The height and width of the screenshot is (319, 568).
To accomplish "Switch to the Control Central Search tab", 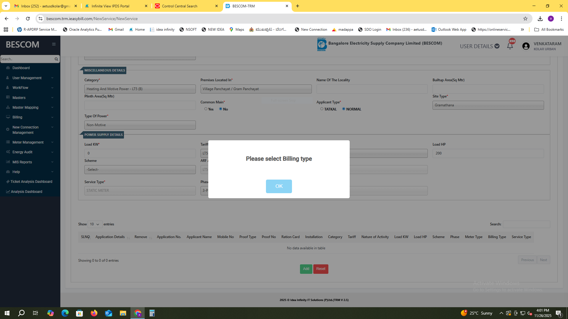I will (x=180, y=6).
